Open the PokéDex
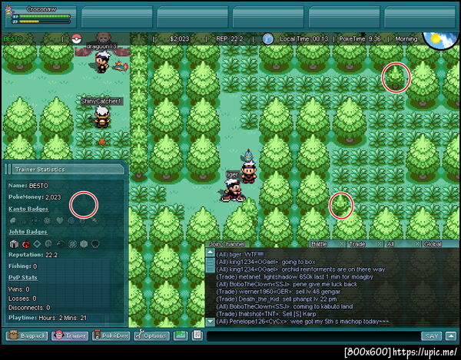 110,335
